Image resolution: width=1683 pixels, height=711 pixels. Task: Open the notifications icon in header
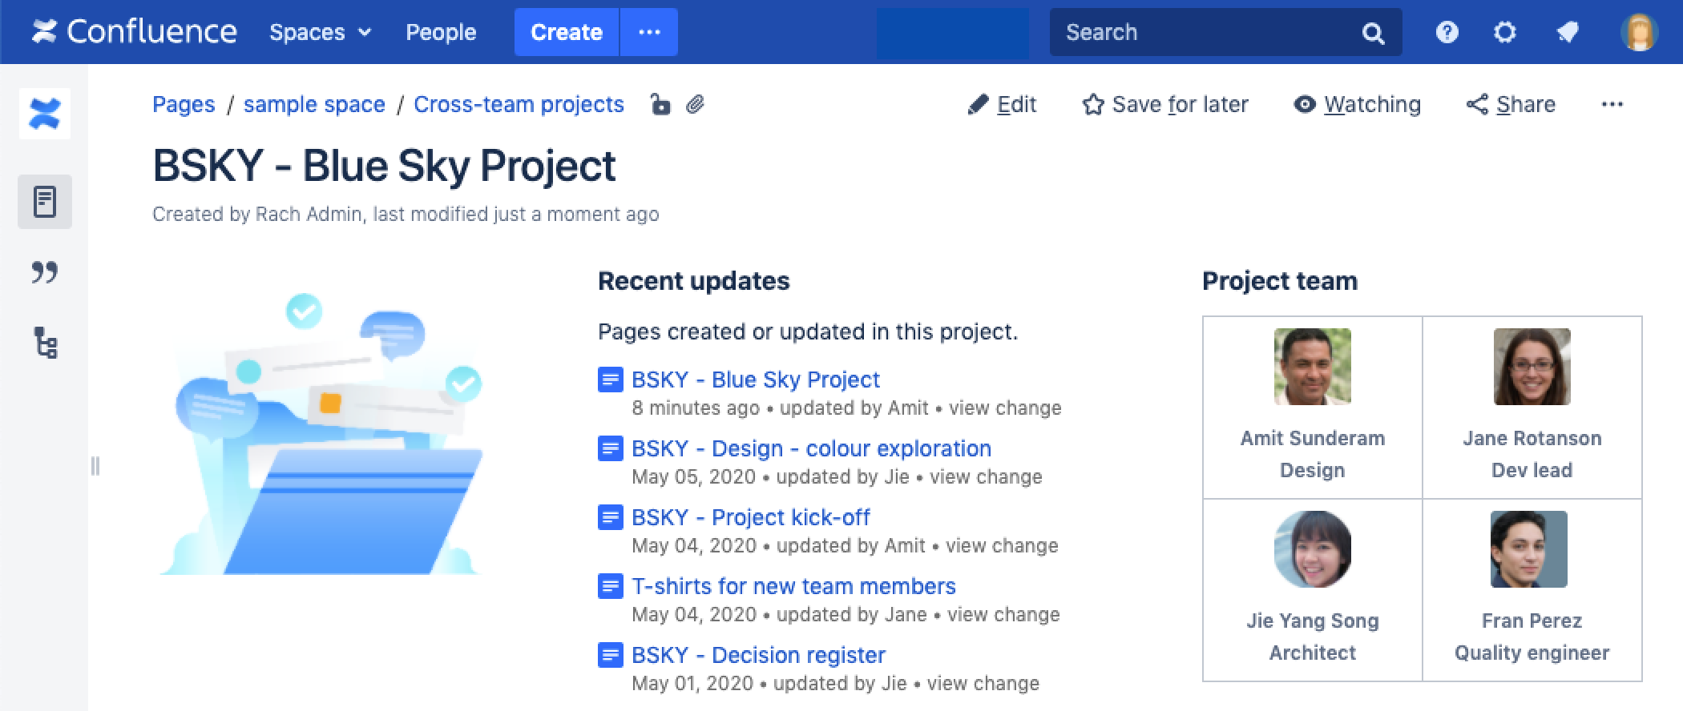point(1567,33)
